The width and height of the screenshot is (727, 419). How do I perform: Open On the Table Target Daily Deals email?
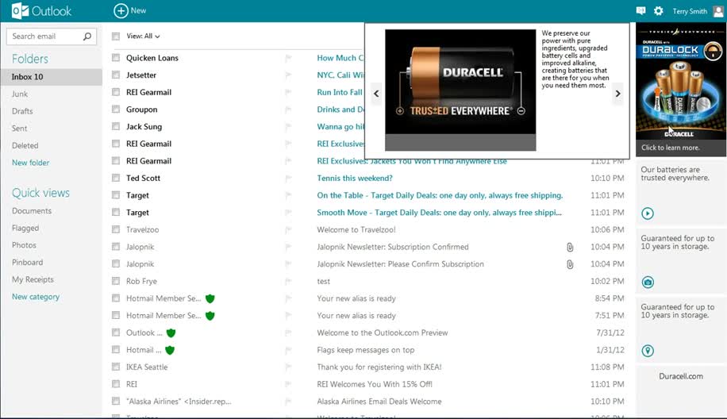pos(440,195)
